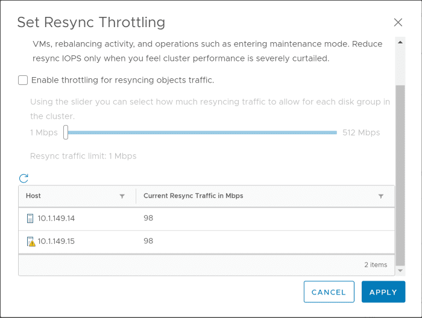Open the Host column filter

pyautogui.click(x=122, y=196)
